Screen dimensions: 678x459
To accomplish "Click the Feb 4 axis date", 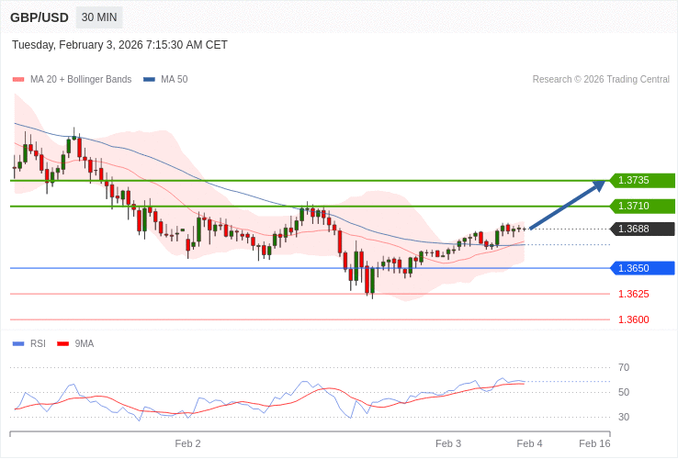I will (x=530, y=444).
